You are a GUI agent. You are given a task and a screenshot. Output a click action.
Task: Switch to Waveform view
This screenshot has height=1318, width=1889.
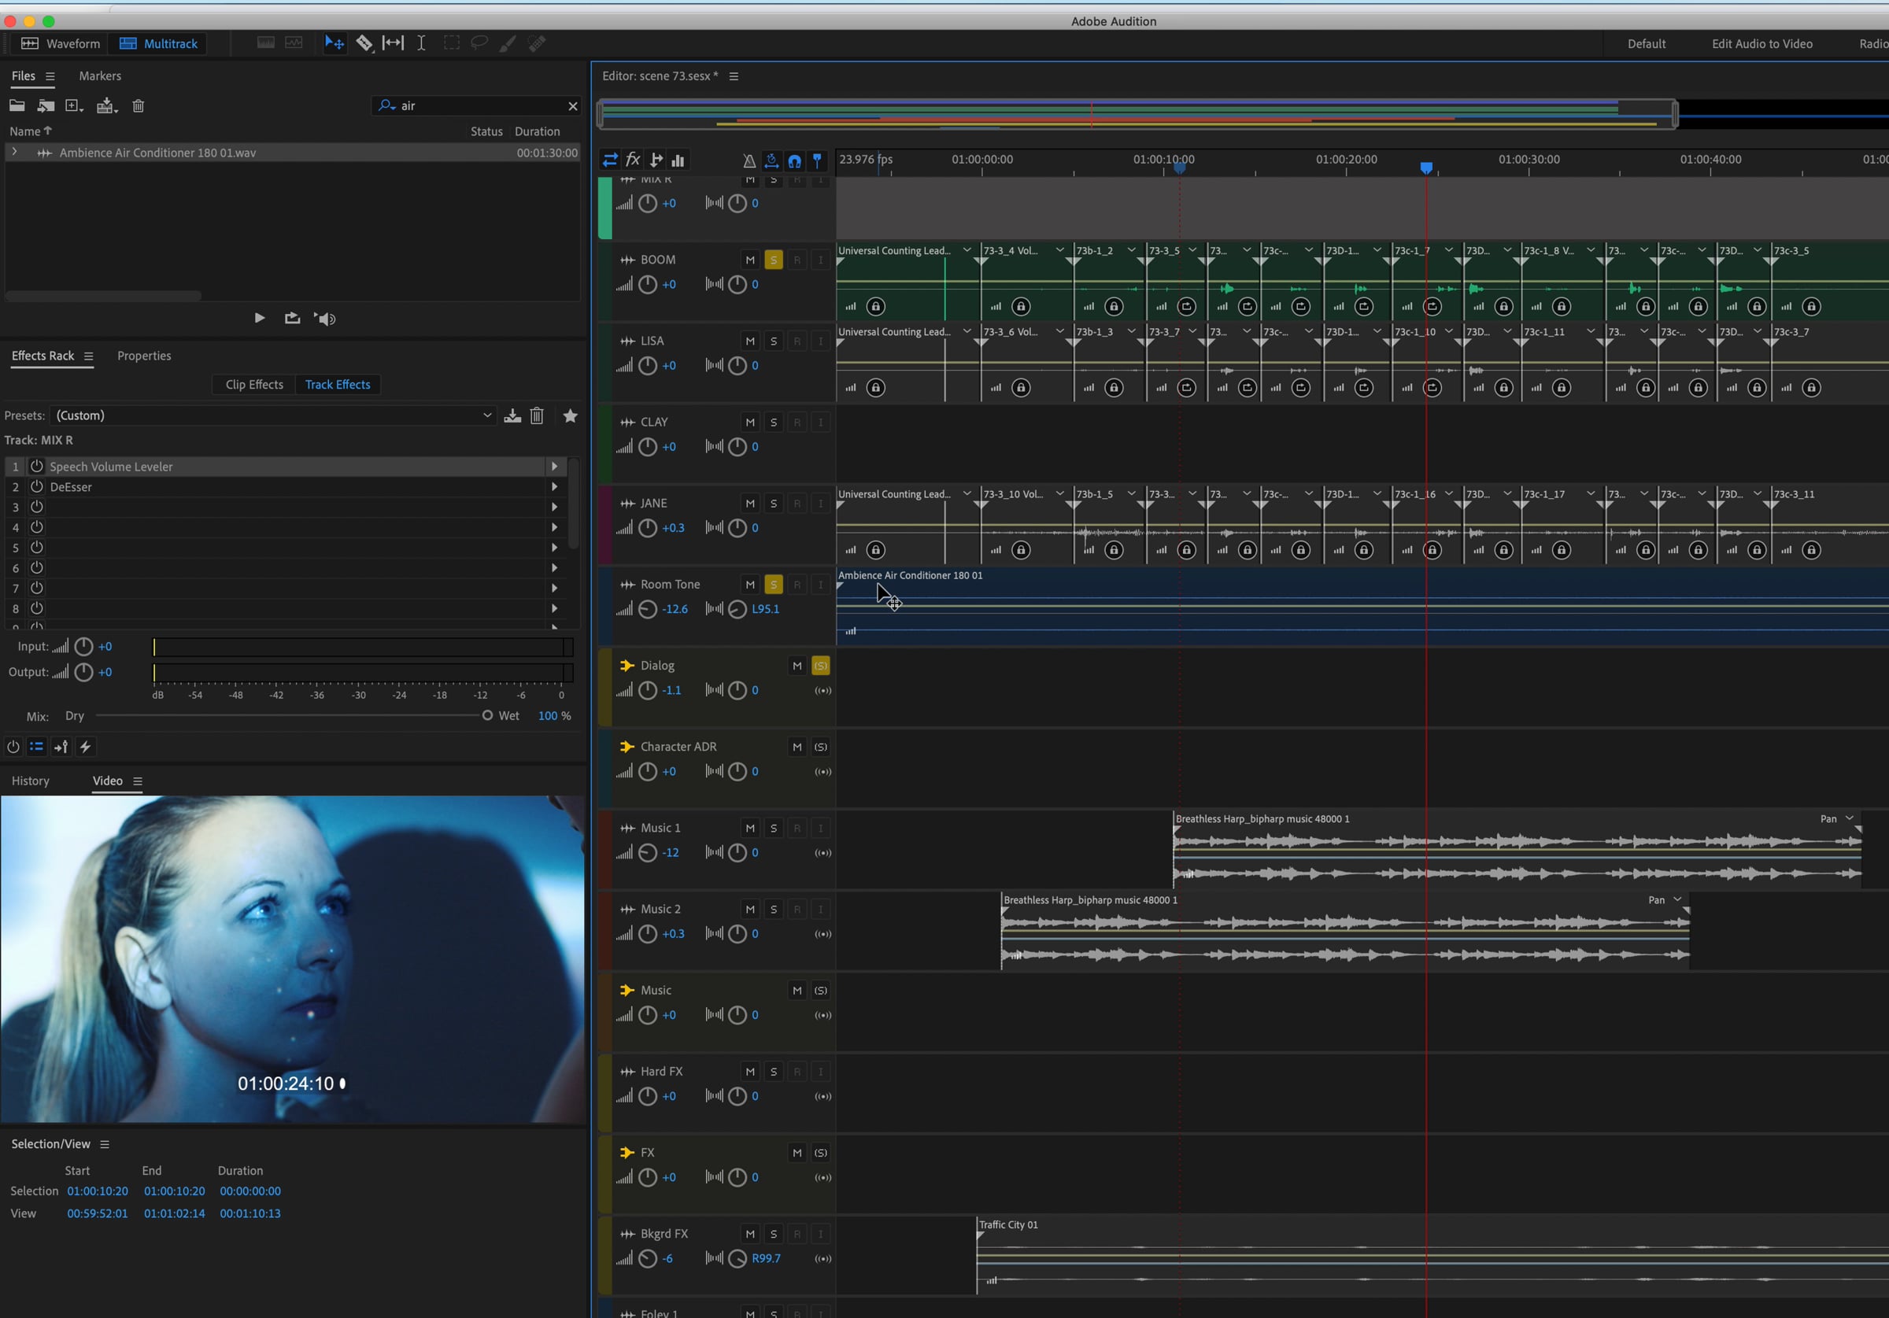coord(61,43)
